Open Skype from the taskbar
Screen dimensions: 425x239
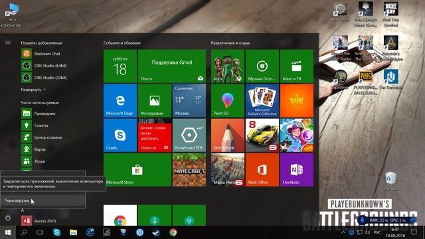[56, 232]
